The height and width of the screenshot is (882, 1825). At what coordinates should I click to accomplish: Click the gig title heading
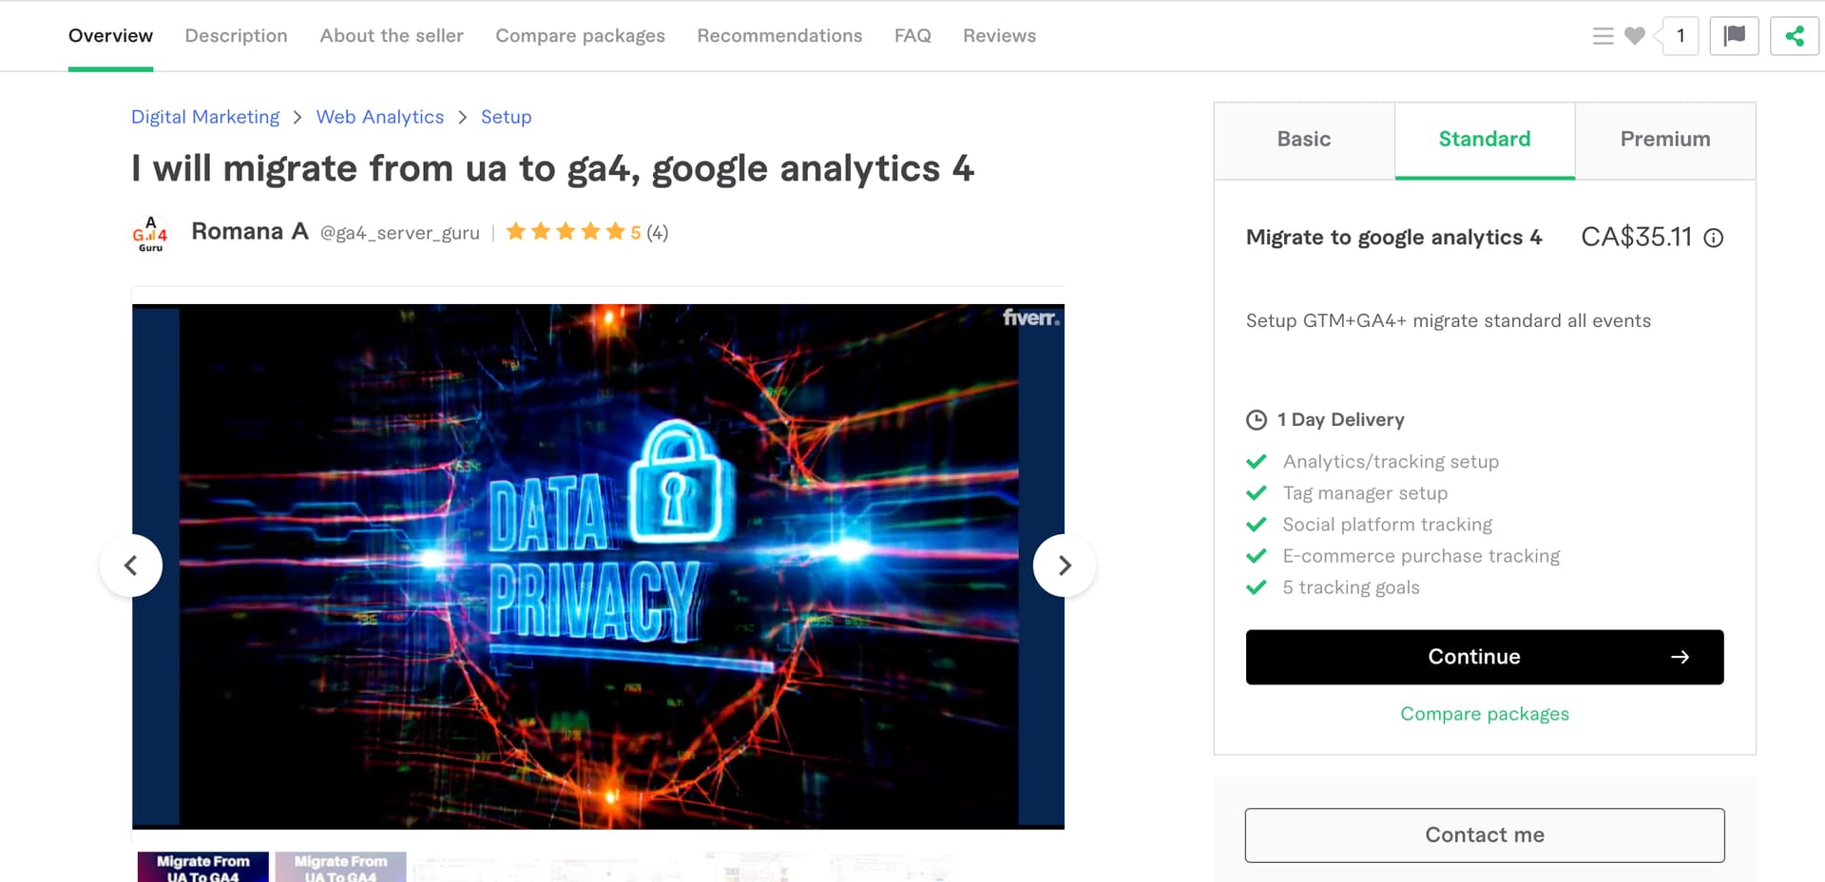552,169
